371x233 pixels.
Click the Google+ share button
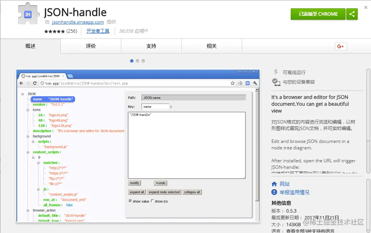tap(341, 46)
